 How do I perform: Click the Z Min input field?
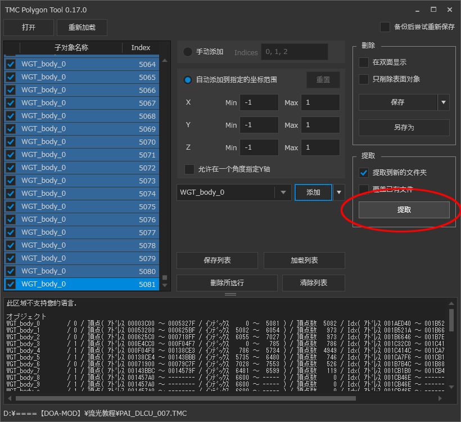click(x=259, y=147)
